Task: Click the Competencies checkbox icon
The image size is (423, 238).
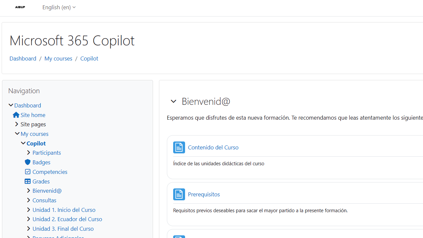Action: 28,172
